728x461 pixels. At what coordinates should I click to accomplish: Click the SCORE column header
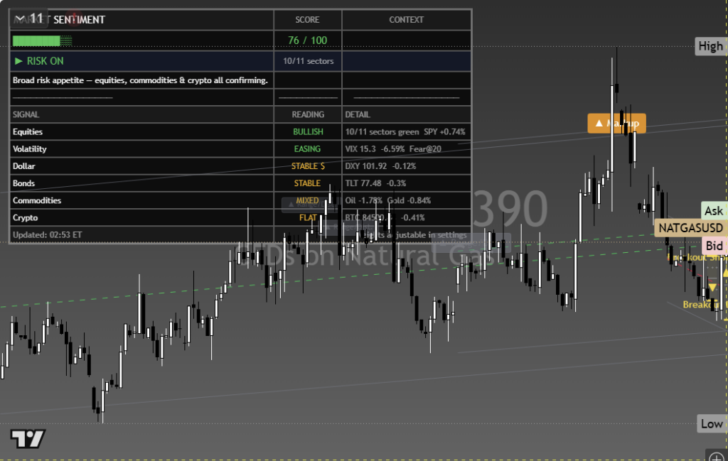(307, 19)
